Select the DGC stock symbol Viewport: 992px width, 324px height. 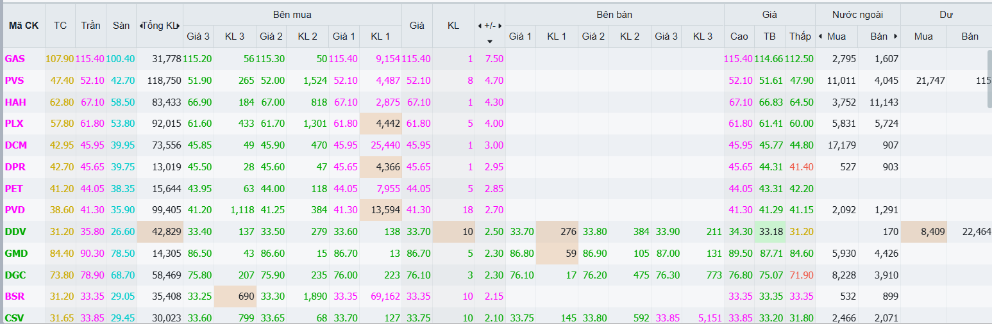coord(15,275)
